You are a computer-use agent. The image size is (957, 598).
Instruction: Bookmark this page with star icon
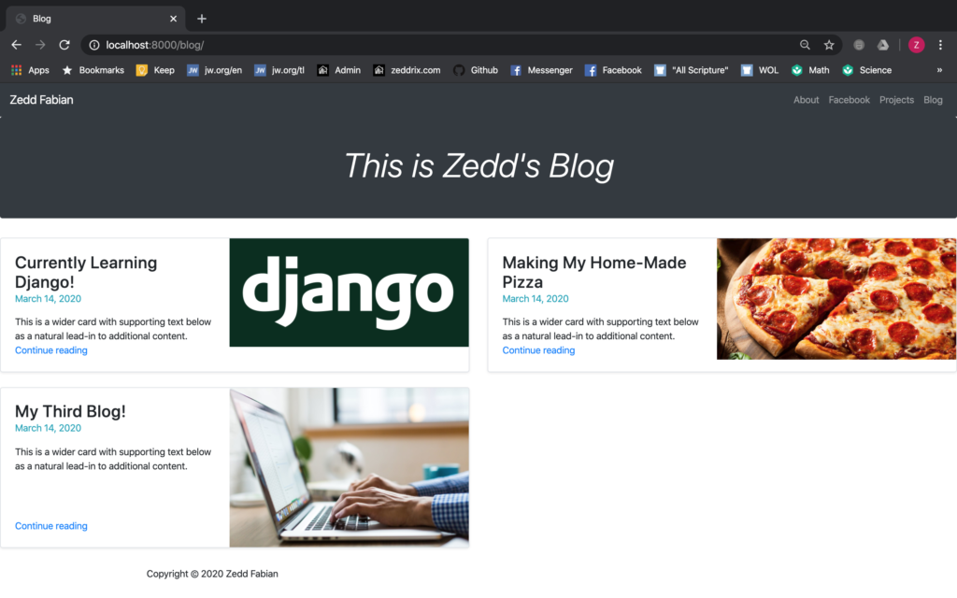pos(829,45)
